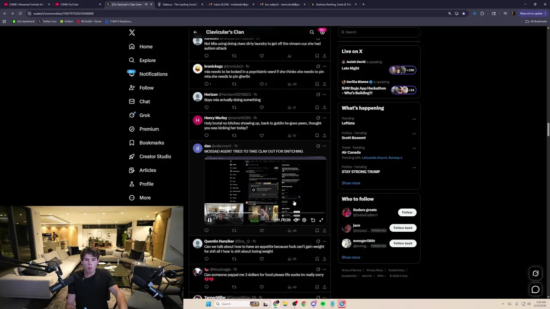Follow back avenger086r
This screenshot has height=309, width=550.
click(x=403, y=243)
